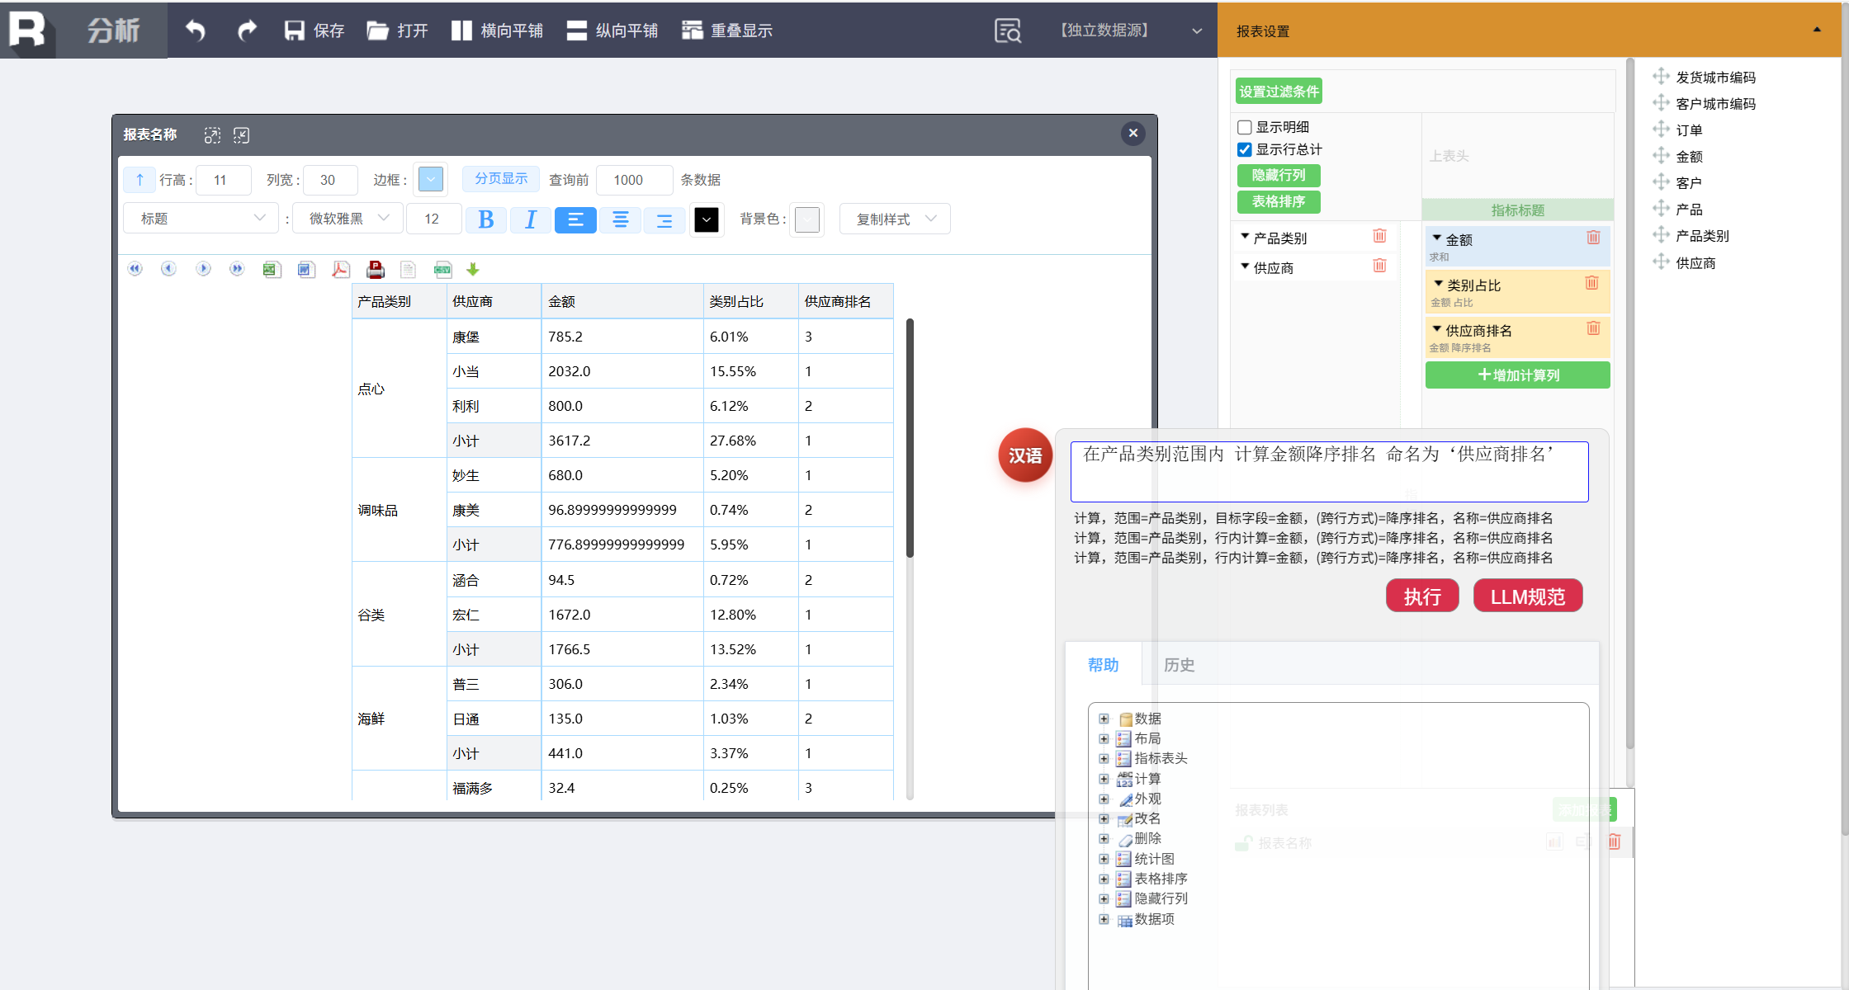The width and height of the screenshot is (1849, 990).
Task: Click the Word export icon
Action: click(x=306, y=270)
